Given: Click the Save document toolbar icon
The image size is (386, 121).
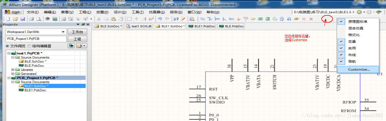Looking at the screenshot, I should click(22, 19).
